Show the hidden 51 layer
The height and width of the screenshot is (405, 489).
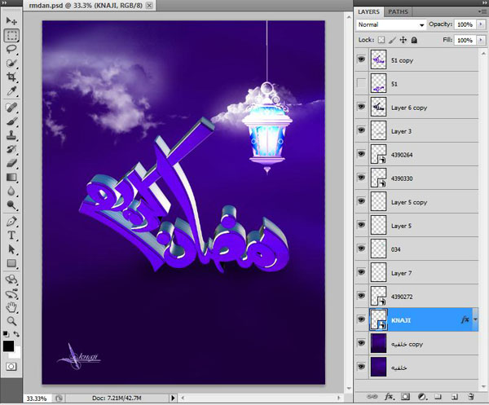coord(362,83)
